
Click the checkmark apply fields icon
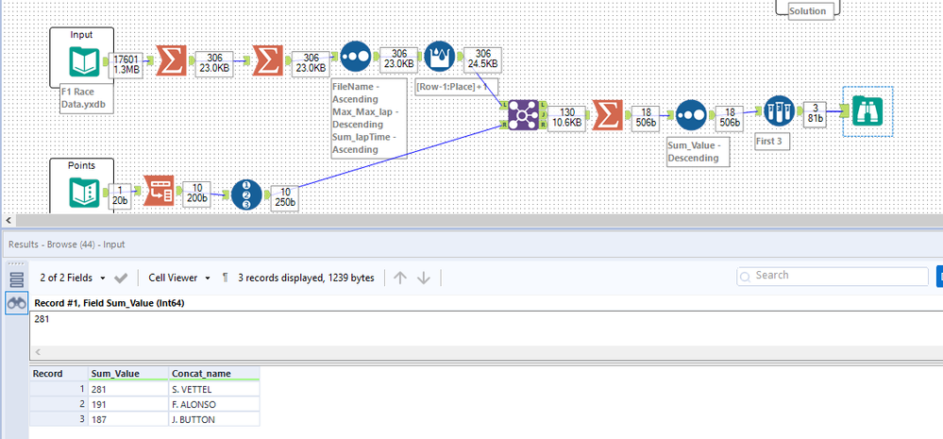(x=121, y=278)
